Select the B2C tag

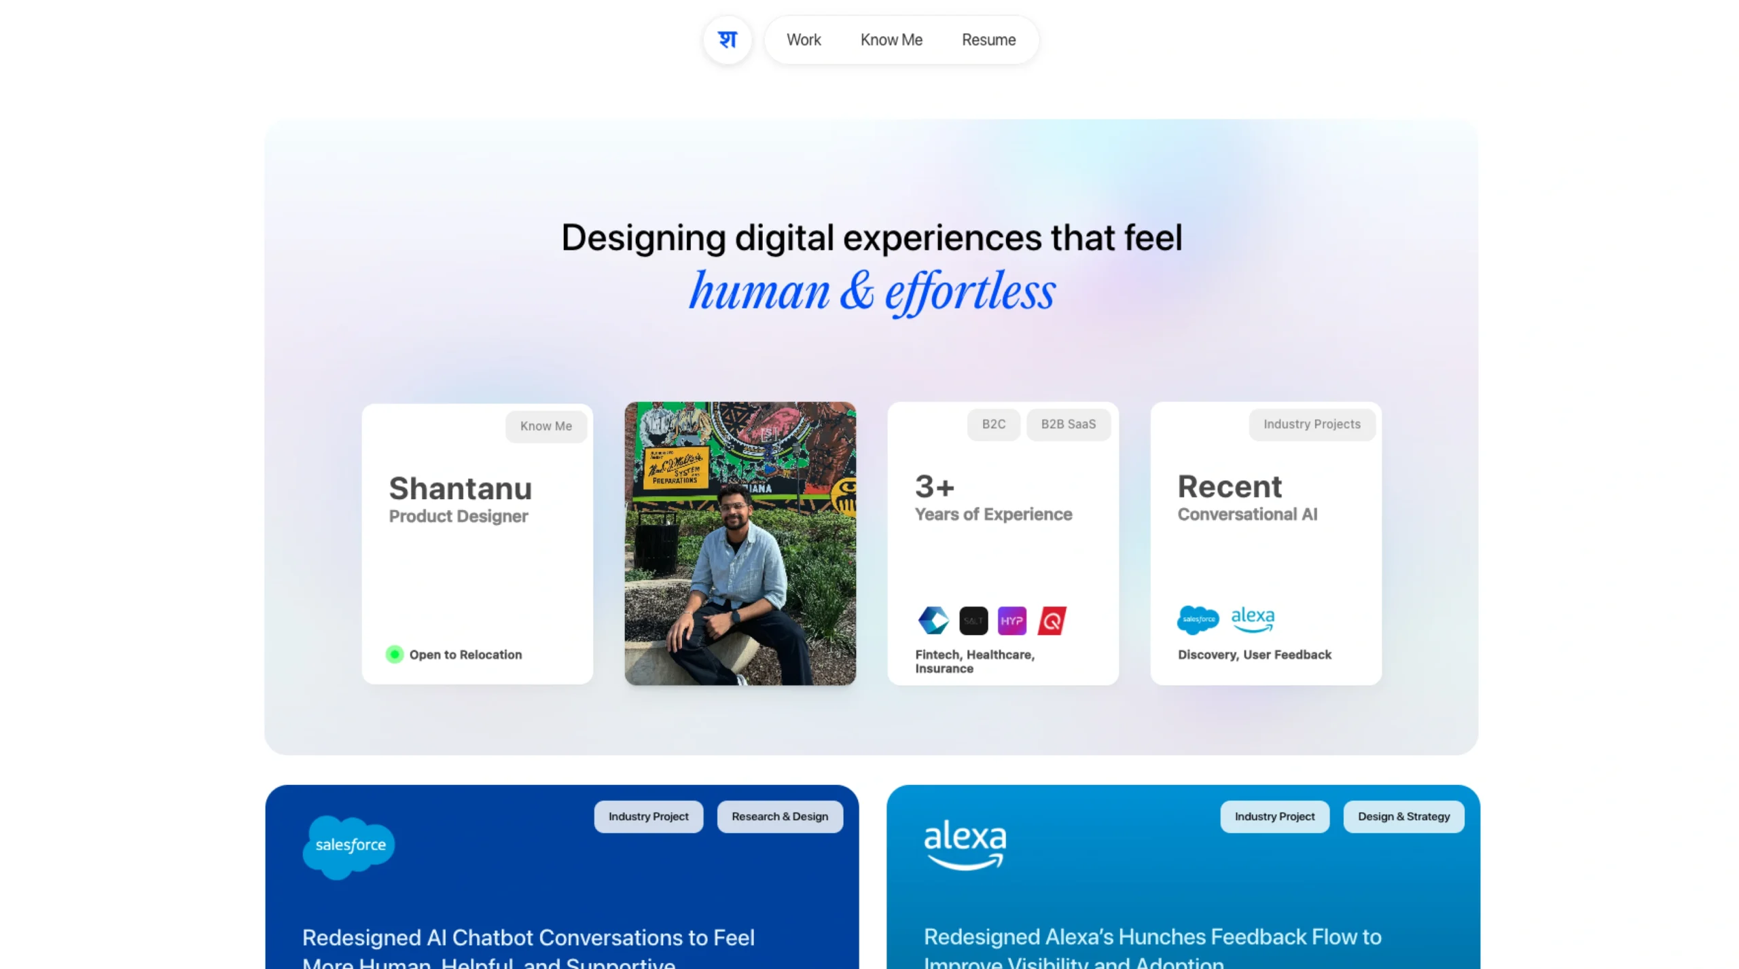click(993, 424)
